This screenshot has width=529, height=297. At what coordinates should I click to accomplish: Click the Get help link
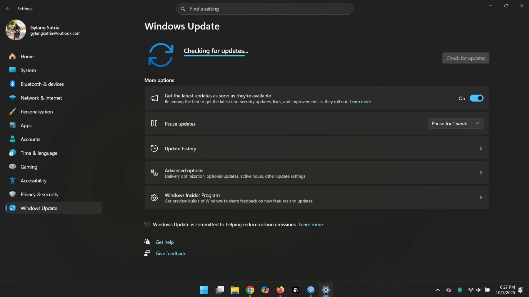(164, 242)
